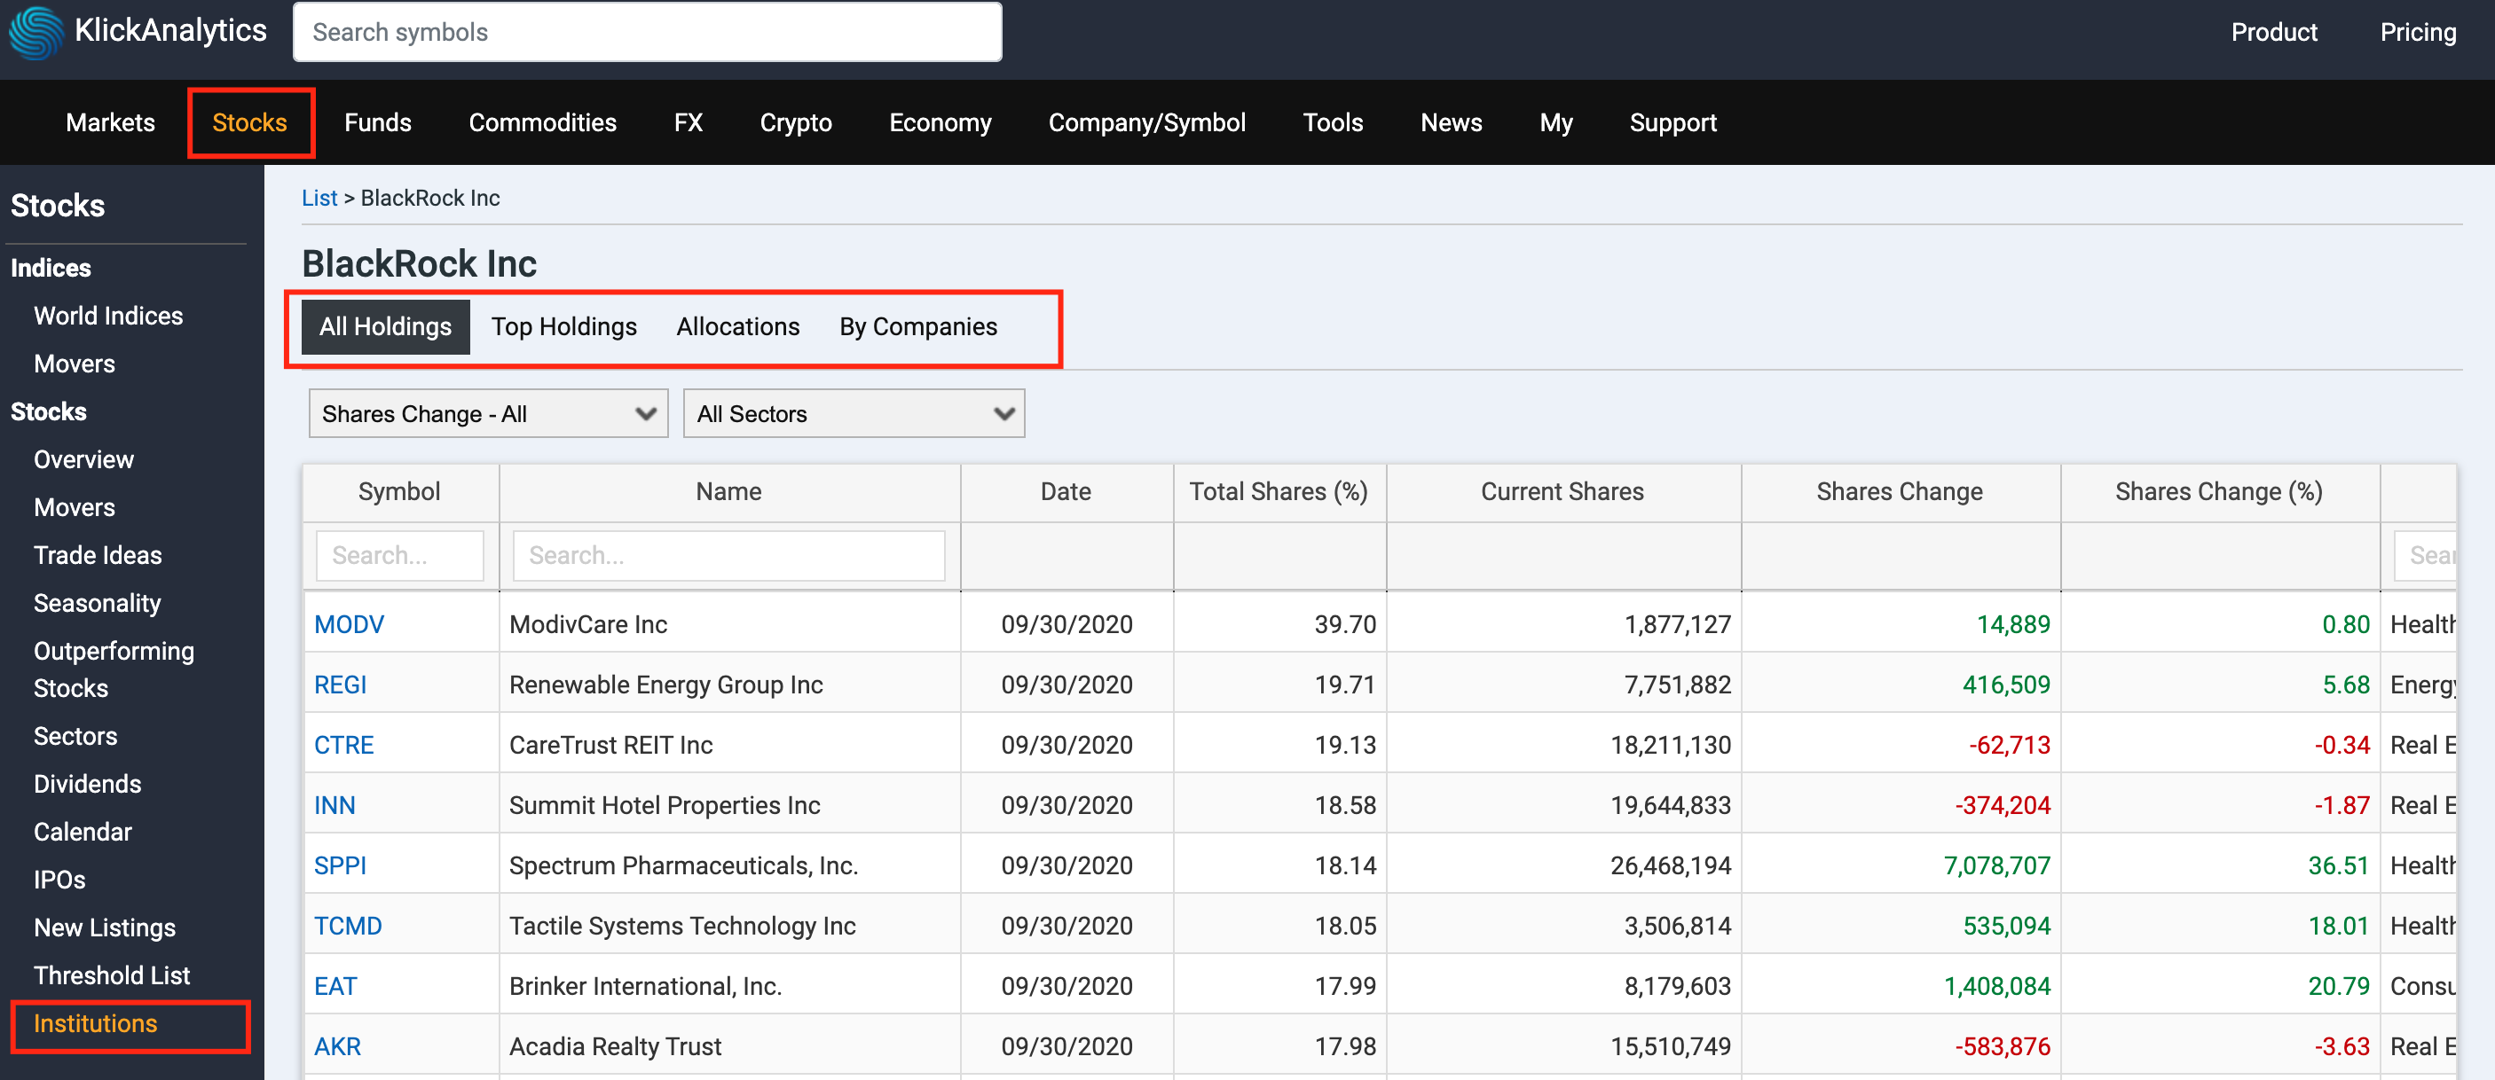Open the FX menu
The image size is (2495, 1080).
688,123
